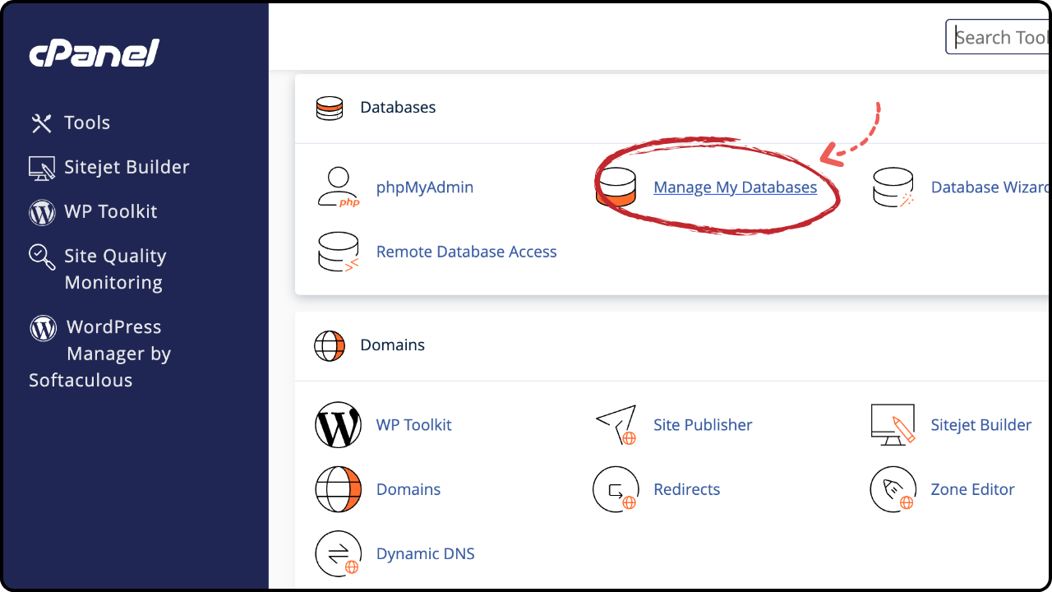The height and width of the screenshot is (592, 1052).
Task: Click the Tools wrench icon
Action: pos(41,123)
